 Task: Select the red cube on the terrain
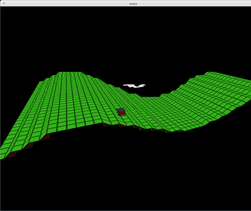121,112
